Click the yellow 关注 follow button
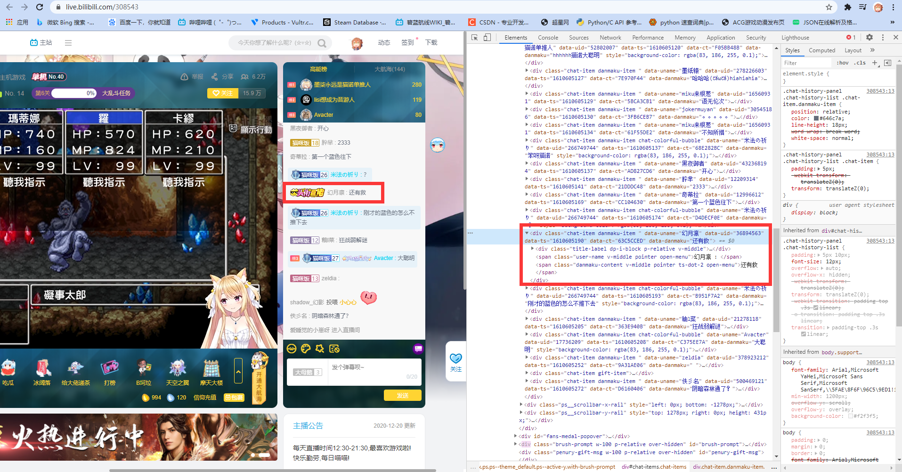The width and height of the screenshot is (902, 472). [222, 93]
